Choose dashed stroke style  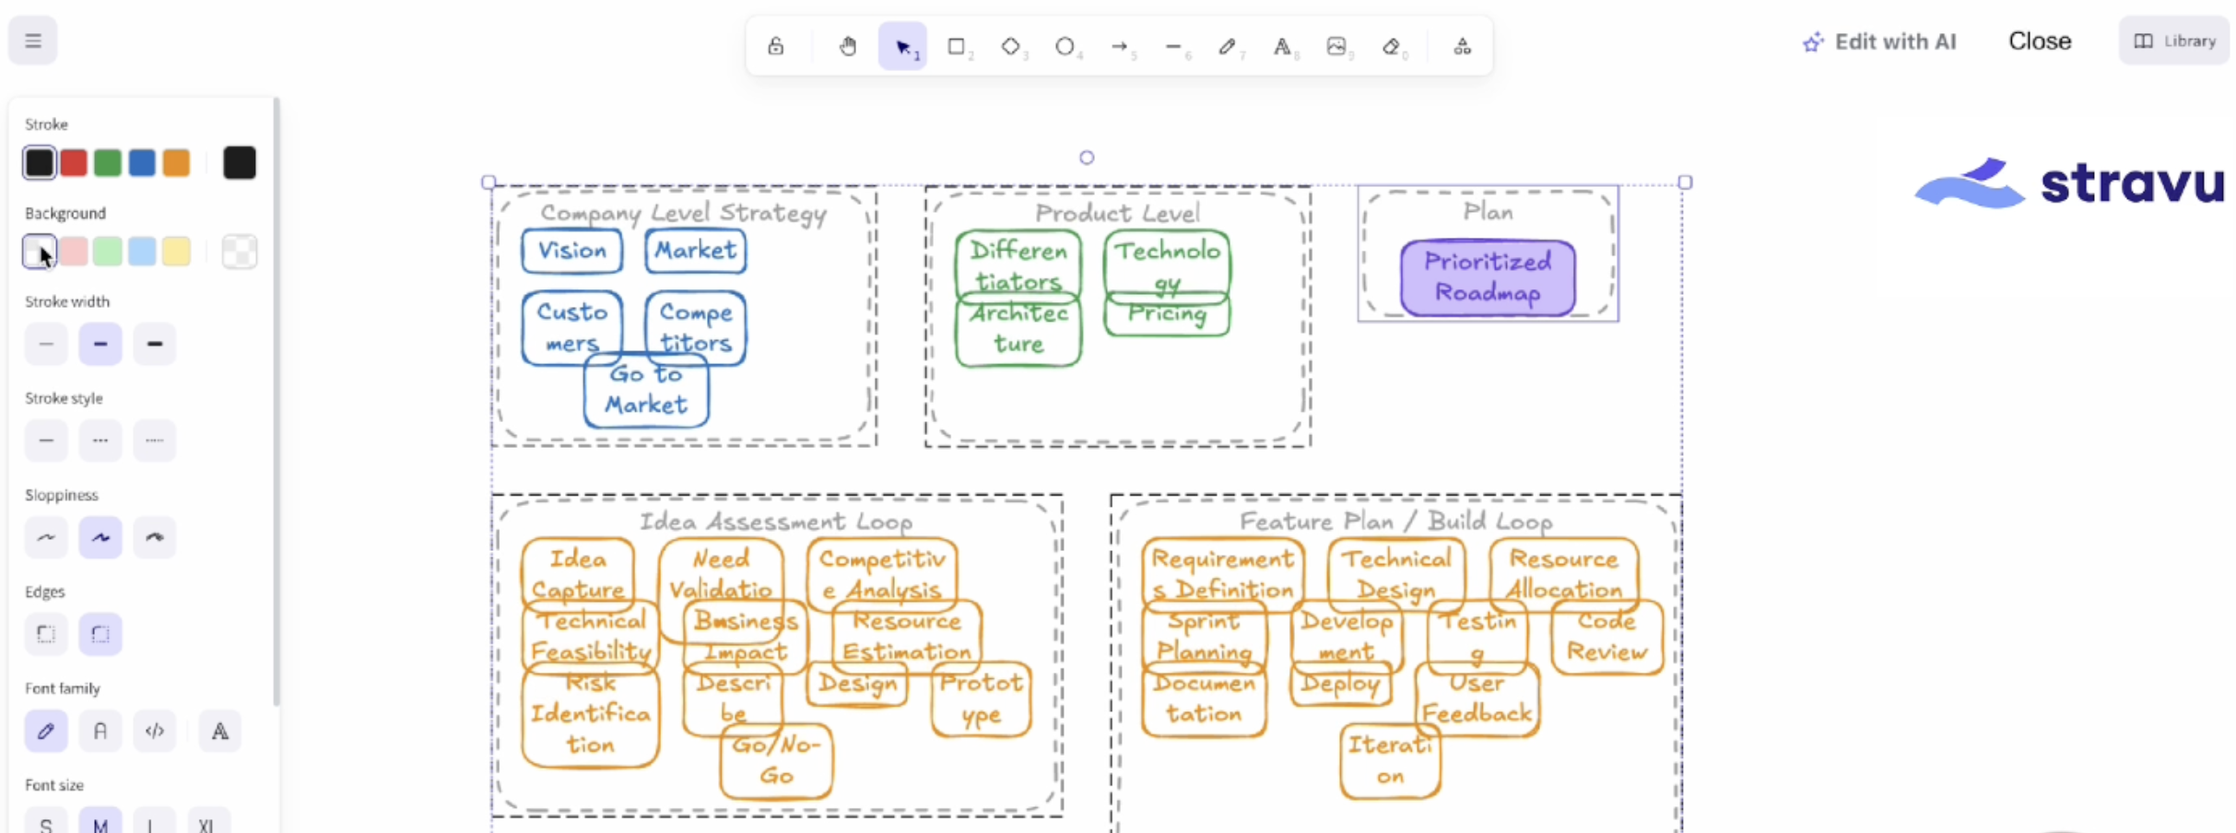[x=100, y=441]
